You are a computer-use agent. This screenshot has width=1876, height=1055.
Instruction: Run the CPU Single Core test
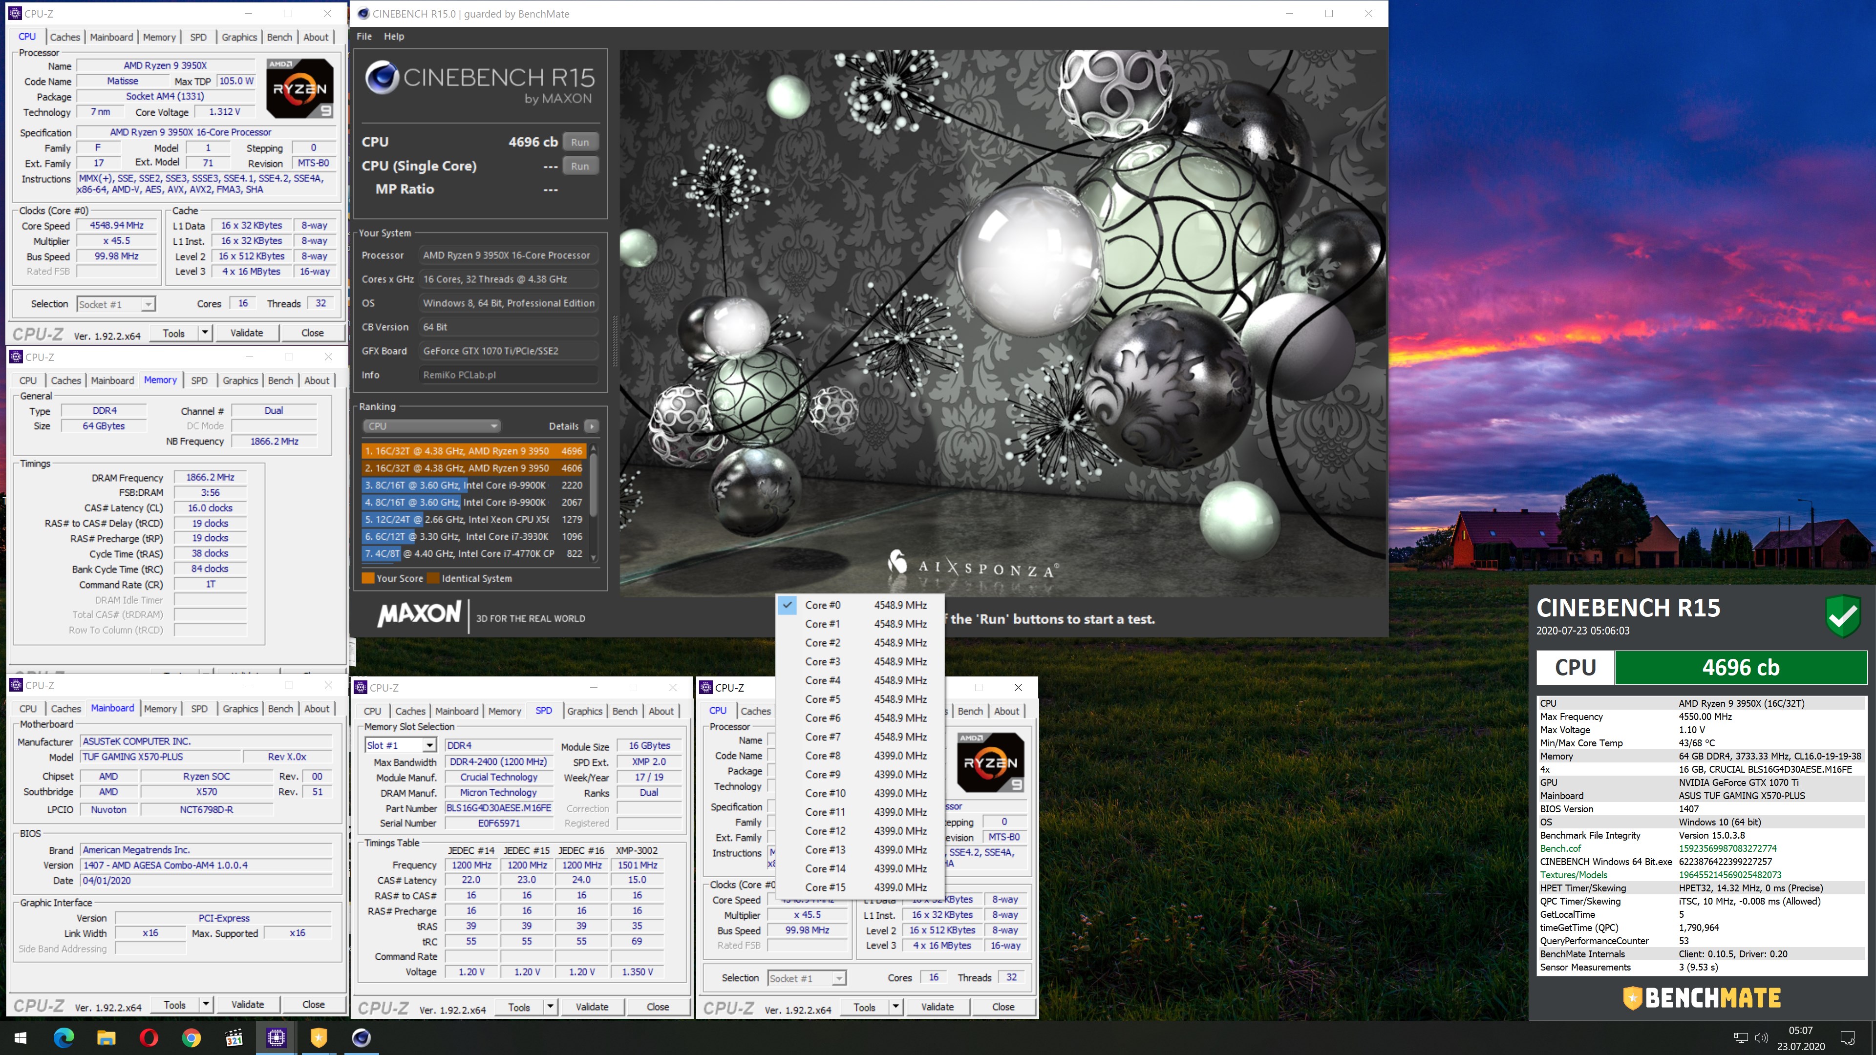tap(580, 166)
